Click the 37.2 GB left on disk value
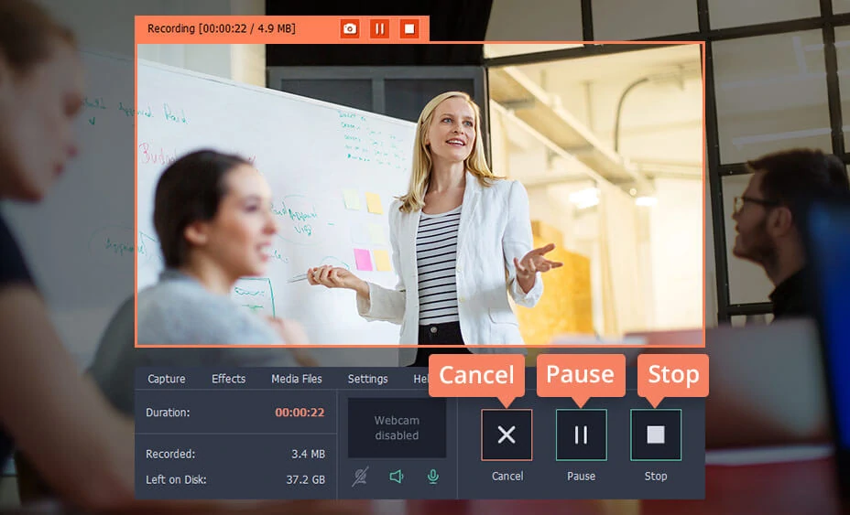The height and width of the screenshot is (515, 850). (x=304, y=479)
